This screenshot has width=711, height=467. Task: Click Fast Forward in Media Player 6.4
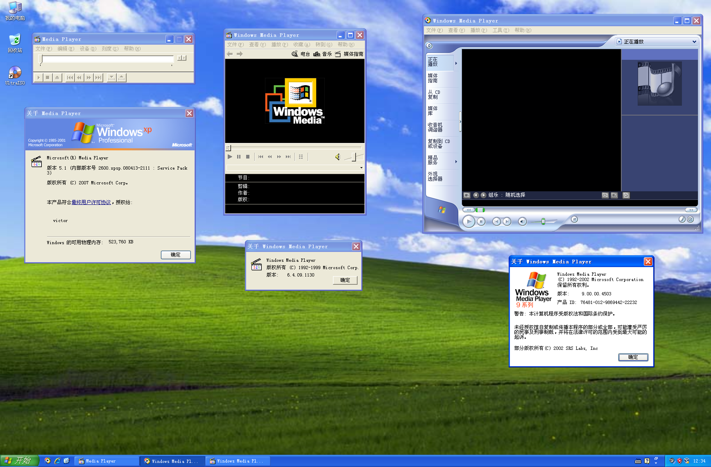coord(279,157)
